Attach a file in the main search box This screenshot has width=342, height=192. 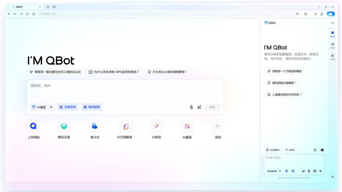point(191,107)
